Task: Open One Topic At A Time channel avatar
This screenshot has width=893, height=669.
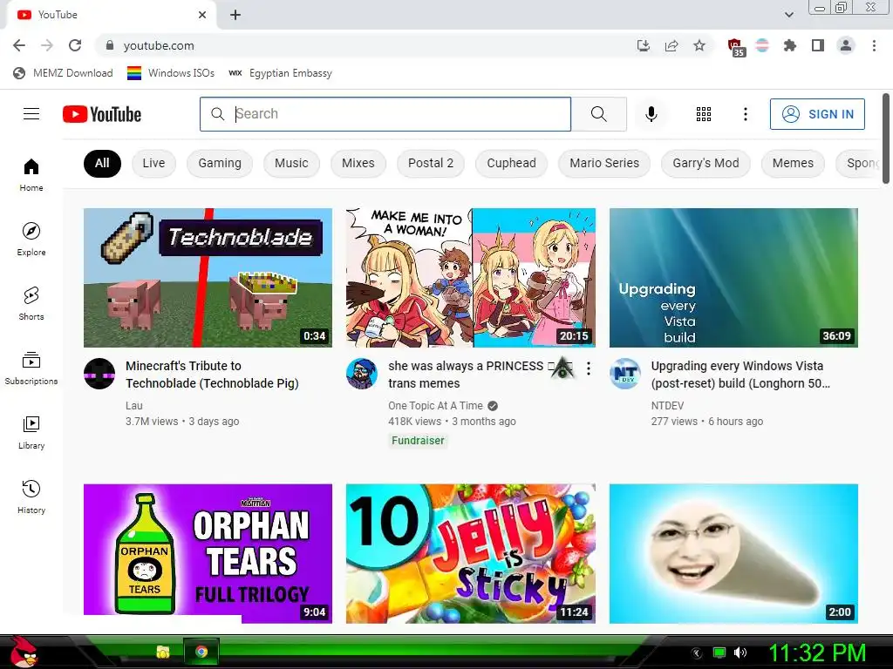Action: 362,374
